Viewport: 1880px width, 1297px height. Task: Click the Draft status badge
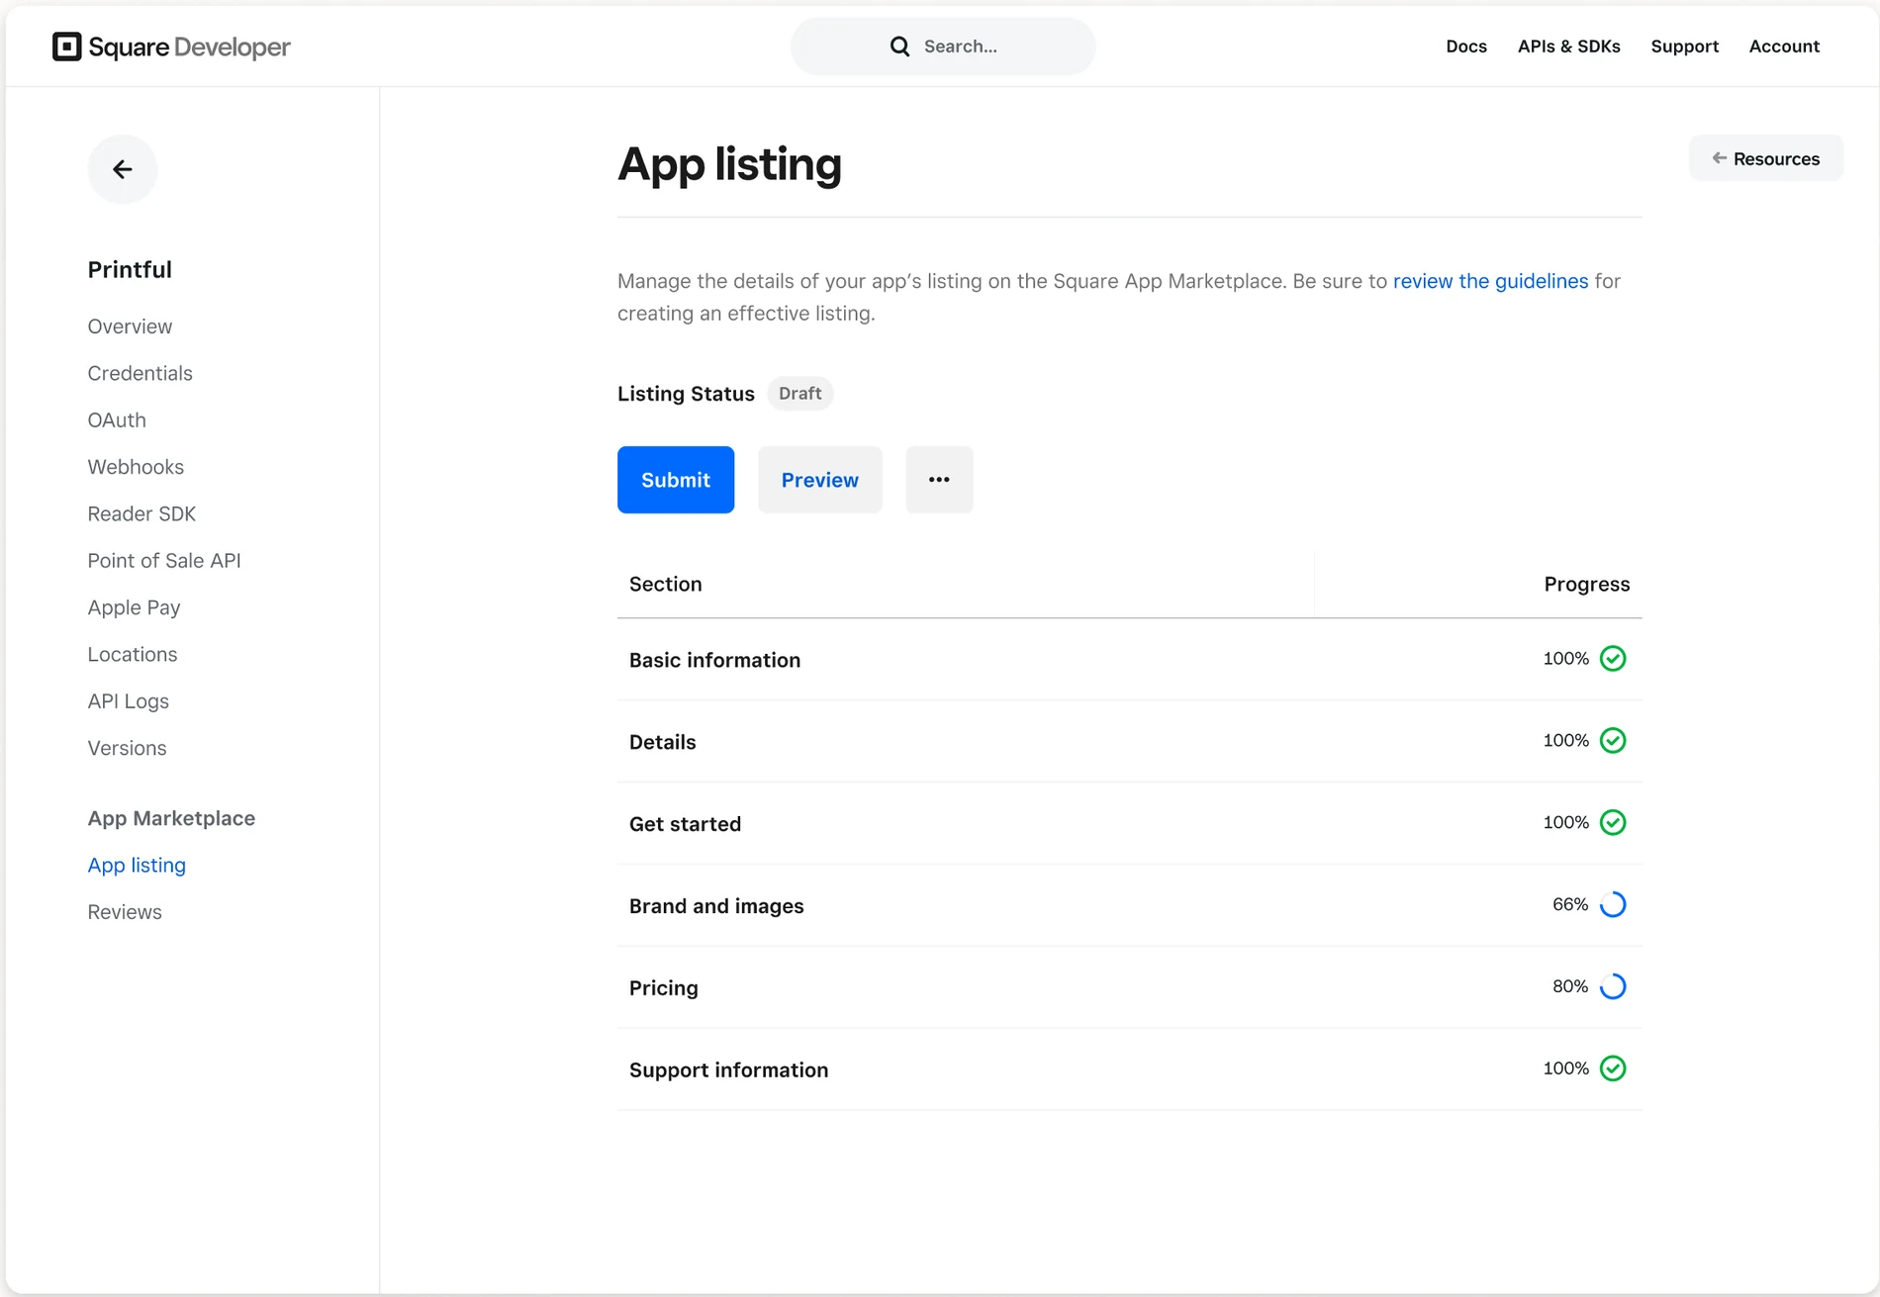tap(799, 394)
